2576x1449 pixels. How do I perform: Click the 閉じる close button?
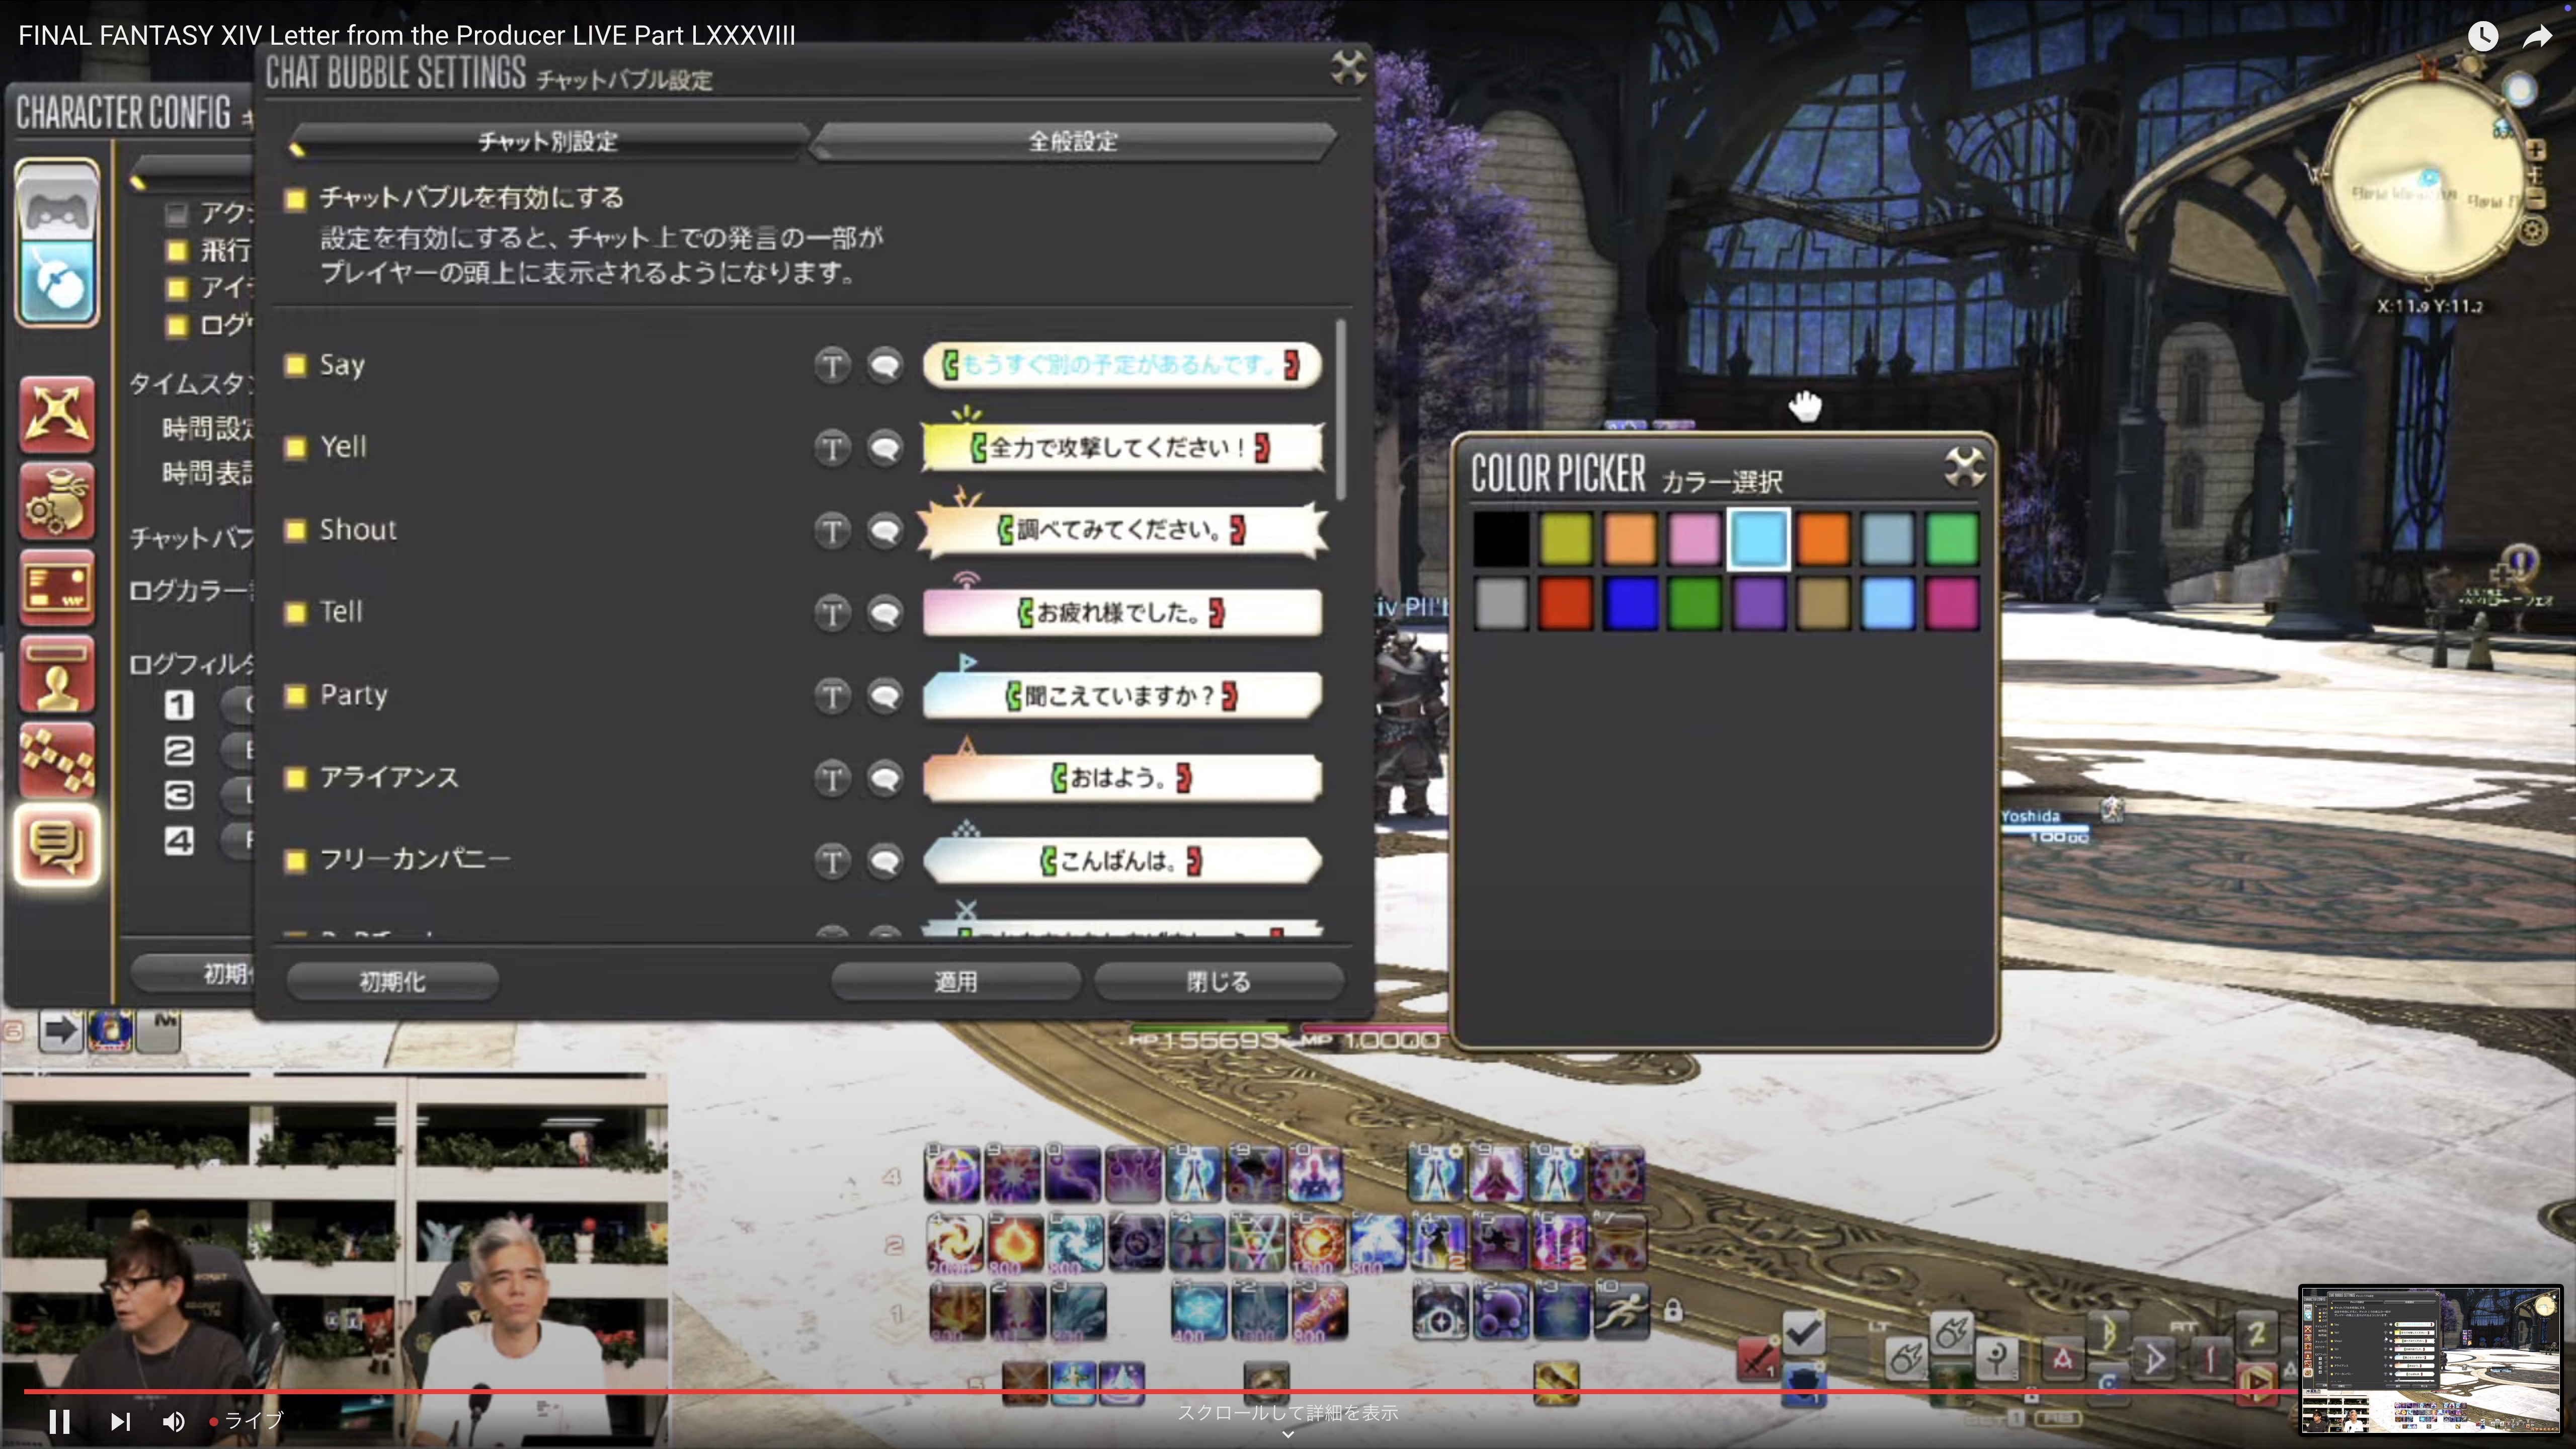pyautogui.click(x=1218, y=982)
